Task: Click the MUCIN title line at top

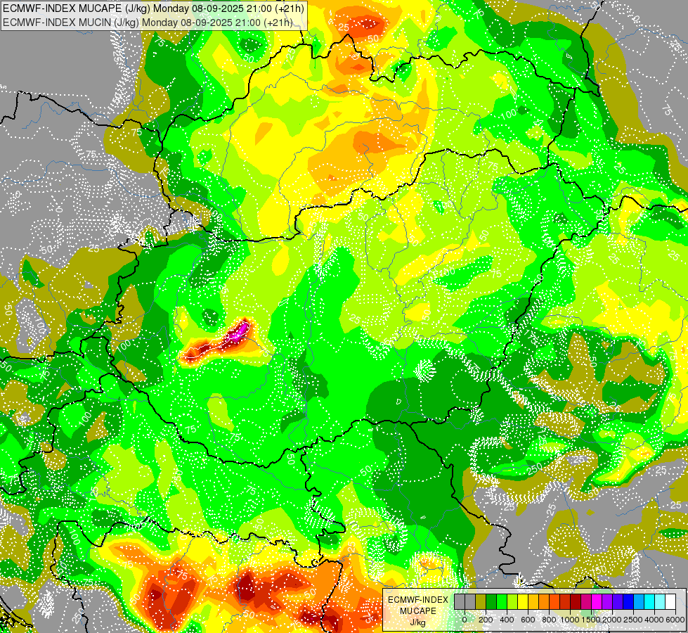Action: pyautogui.click(x=148, y=22)
